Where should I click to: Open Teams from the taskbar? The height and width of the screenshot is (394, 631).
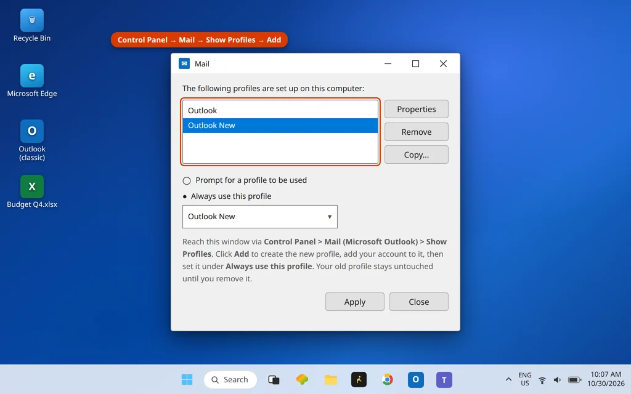tap(444, 379)
